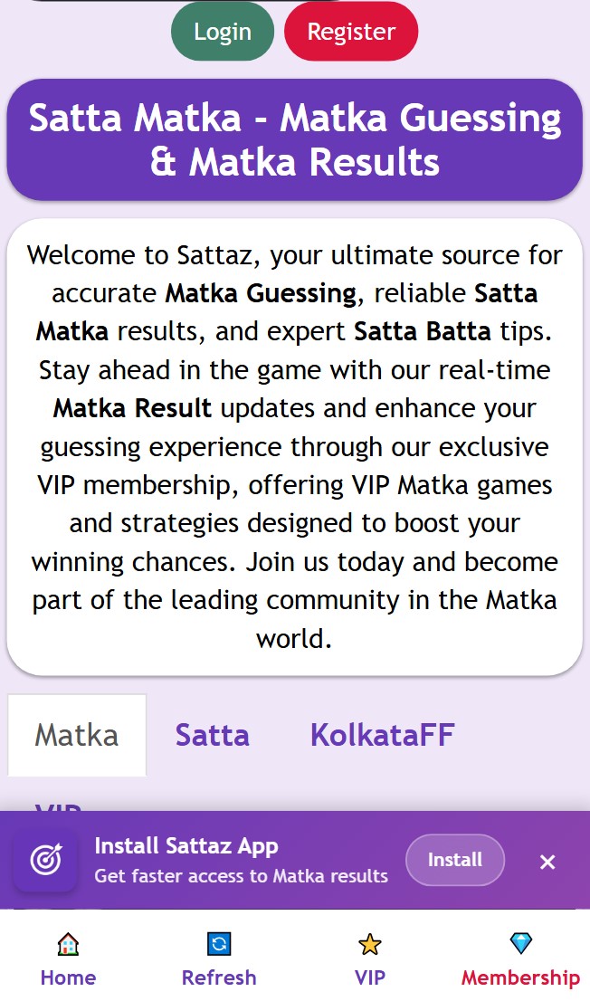Screen dimensions: 590x1001
Task: Select the Matka tab
Action: tap(77, 735)
